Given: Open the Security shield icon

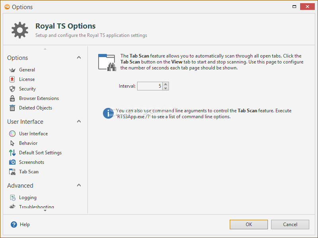Looking at the screenshot, I should tap(12, 89).
